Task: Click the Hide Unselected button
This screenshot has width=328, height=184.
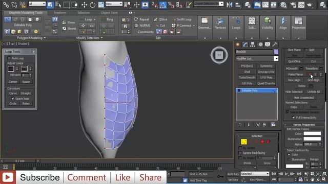Action: click(x=303, y=98)
